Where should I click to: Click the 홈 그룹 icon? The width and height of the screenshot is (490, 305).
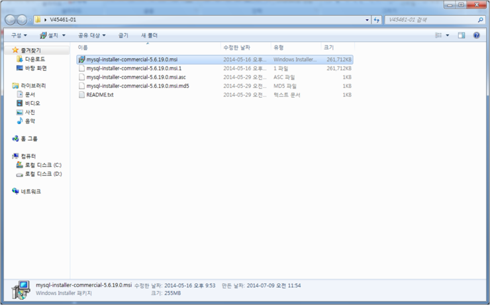click(x=15, y=139)
